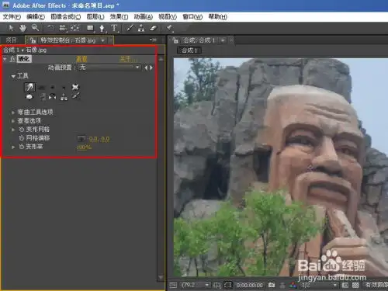Toggle always preview this view
Screen dimensions: 388x291
(173, 285)
